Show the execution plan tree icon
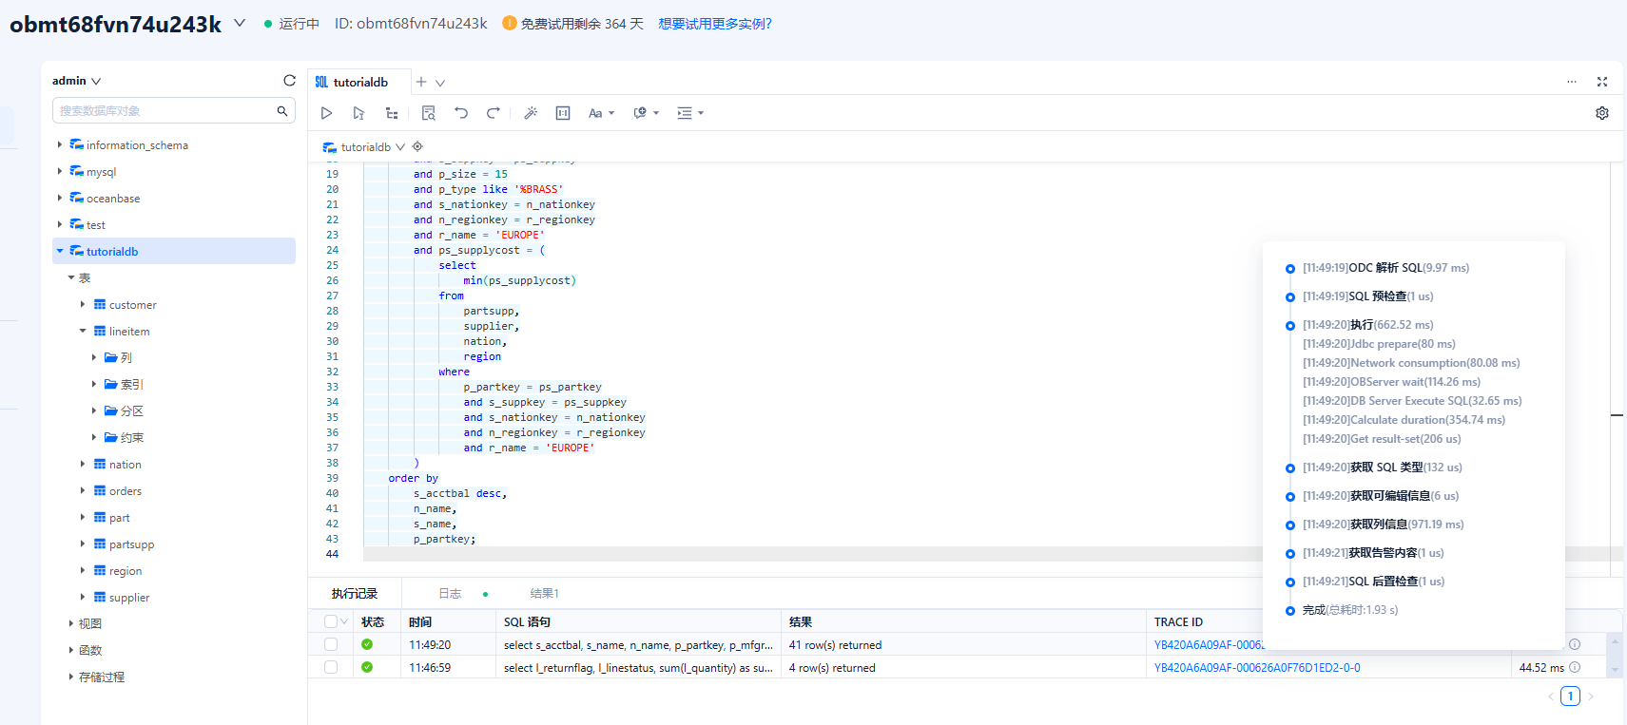1627x725 pixels. 392,113
